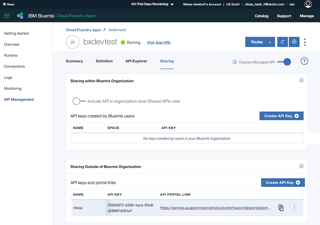Toggle the Expose Managed API switch

pos(284,62)
